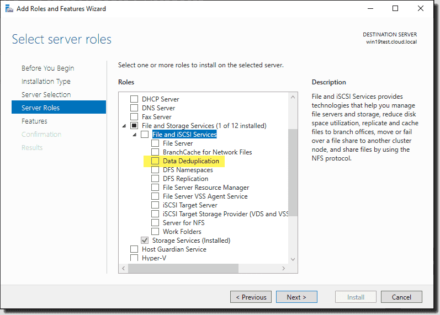This screenshot has width=440, height=315.
Task: Check the Hyper-V role checkbox
Action: click(x=134, y=258)
